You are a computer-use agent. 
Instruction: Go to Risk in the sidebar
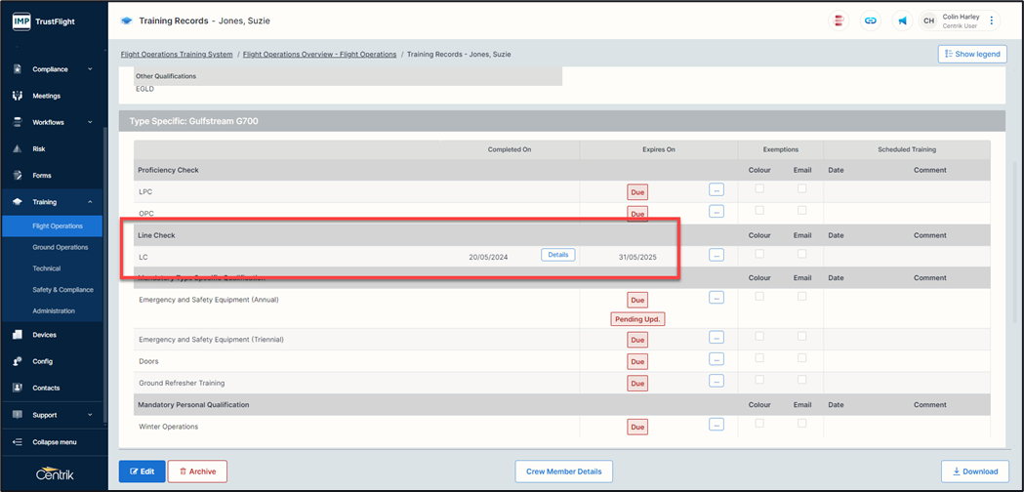tap(39, 149)
